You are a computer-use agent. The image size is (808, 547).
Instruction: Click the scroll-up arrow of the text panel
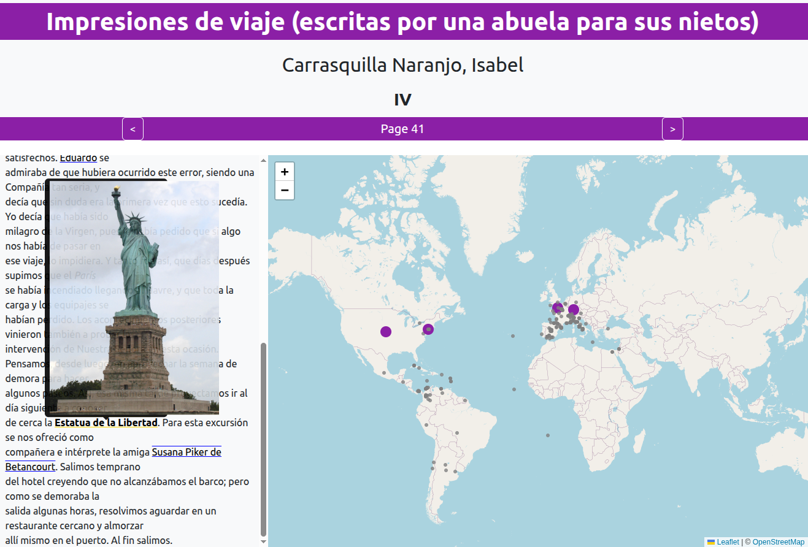coord(264,161)
